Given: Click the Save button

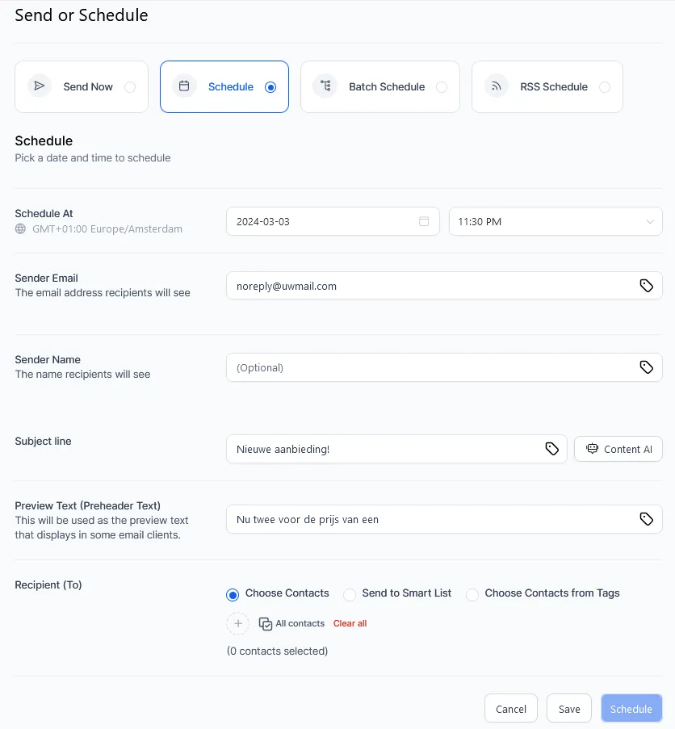Looking at the screenshot, I should click(x=569, y=709).
